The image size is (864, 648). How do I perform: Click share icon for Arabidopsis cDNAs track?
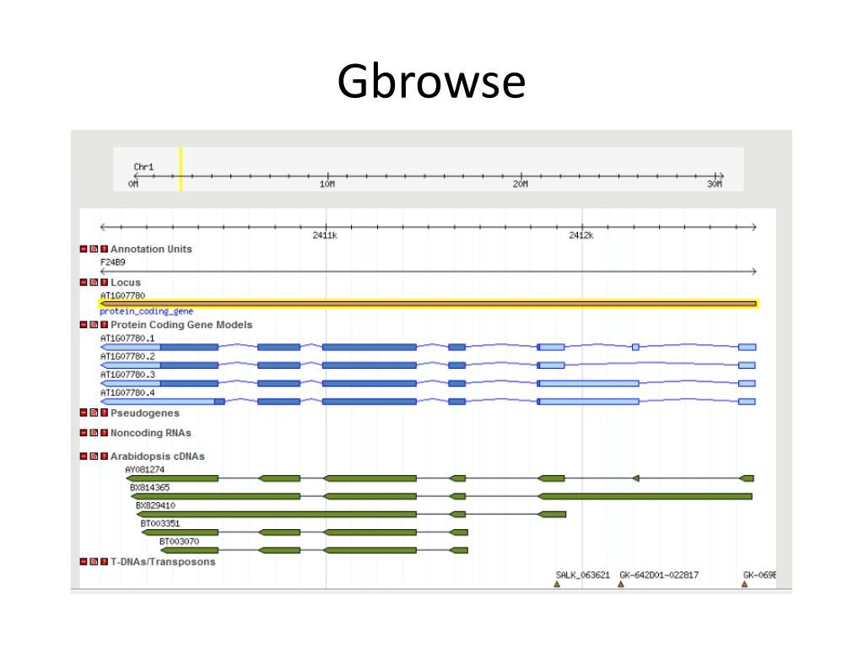[x=94, y=456]
